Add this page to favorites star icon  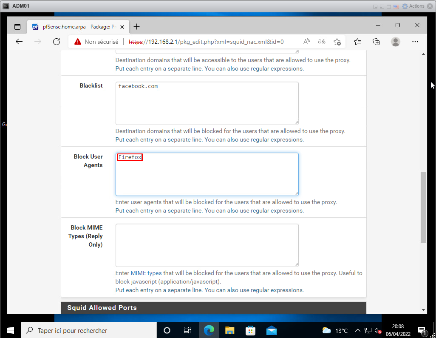pos(337,42)
